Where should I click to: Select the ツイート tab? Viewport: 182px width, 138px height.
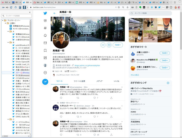[x=59, y=81]
